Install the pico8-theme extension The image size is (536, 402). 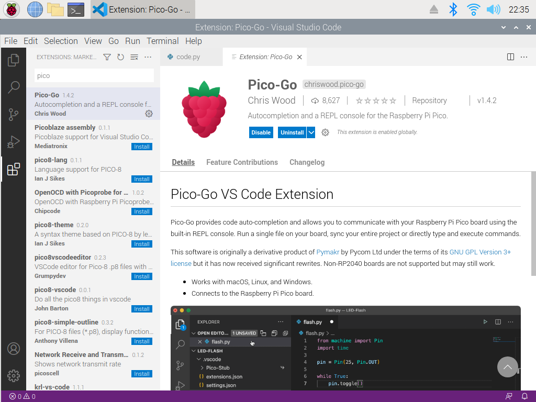pos(142,244)
